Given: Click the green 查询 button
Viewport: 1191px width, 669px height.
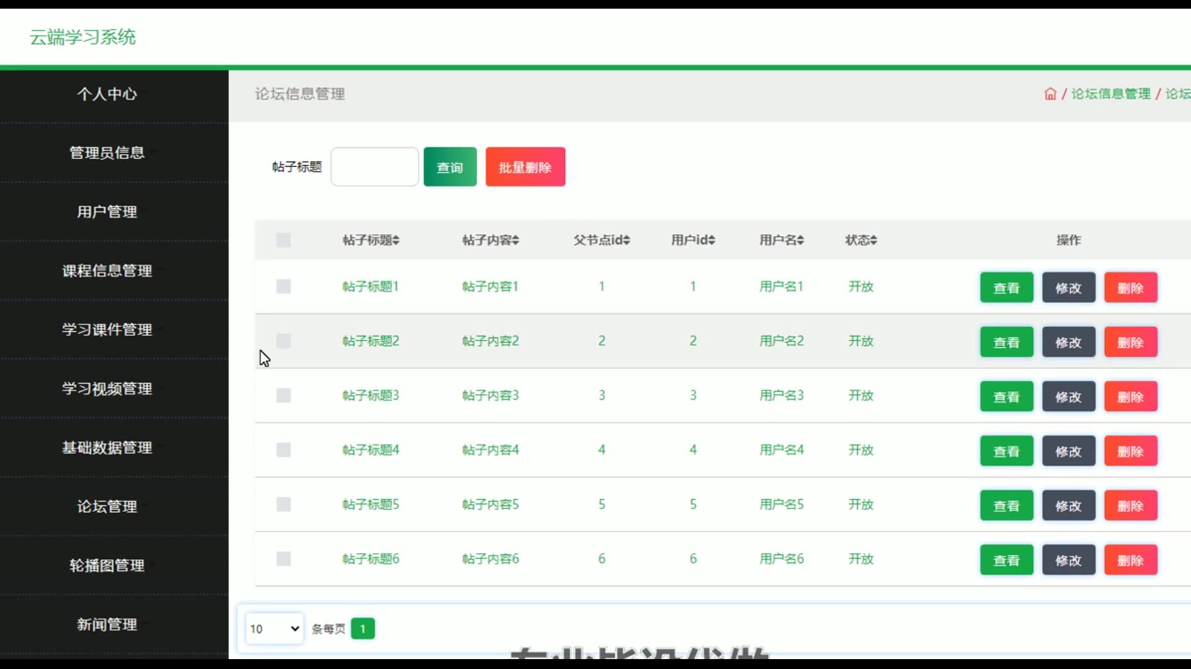Looking at the screenshot, I should coord(450,167).
